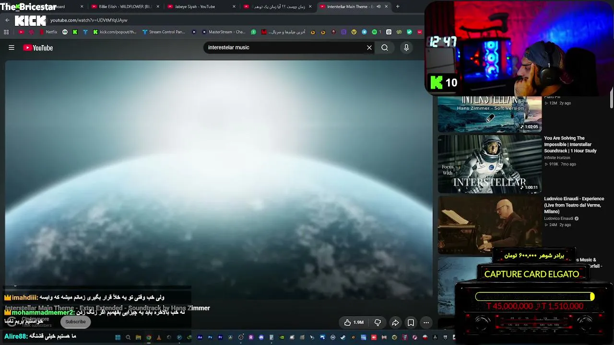Open the kick.com/popout bookmark
Image resolution: width=614 pixels, height=345 pixels.
115,32
